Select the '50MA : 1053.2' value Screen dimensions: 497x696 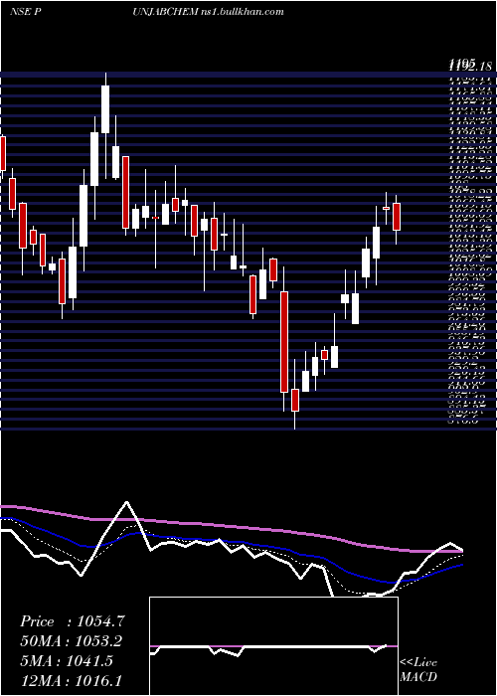[x=71, y=641]
